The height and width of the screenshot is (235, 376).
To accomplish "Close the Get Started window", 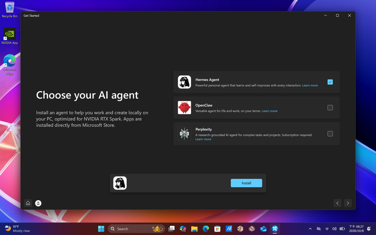I will 349,15.
